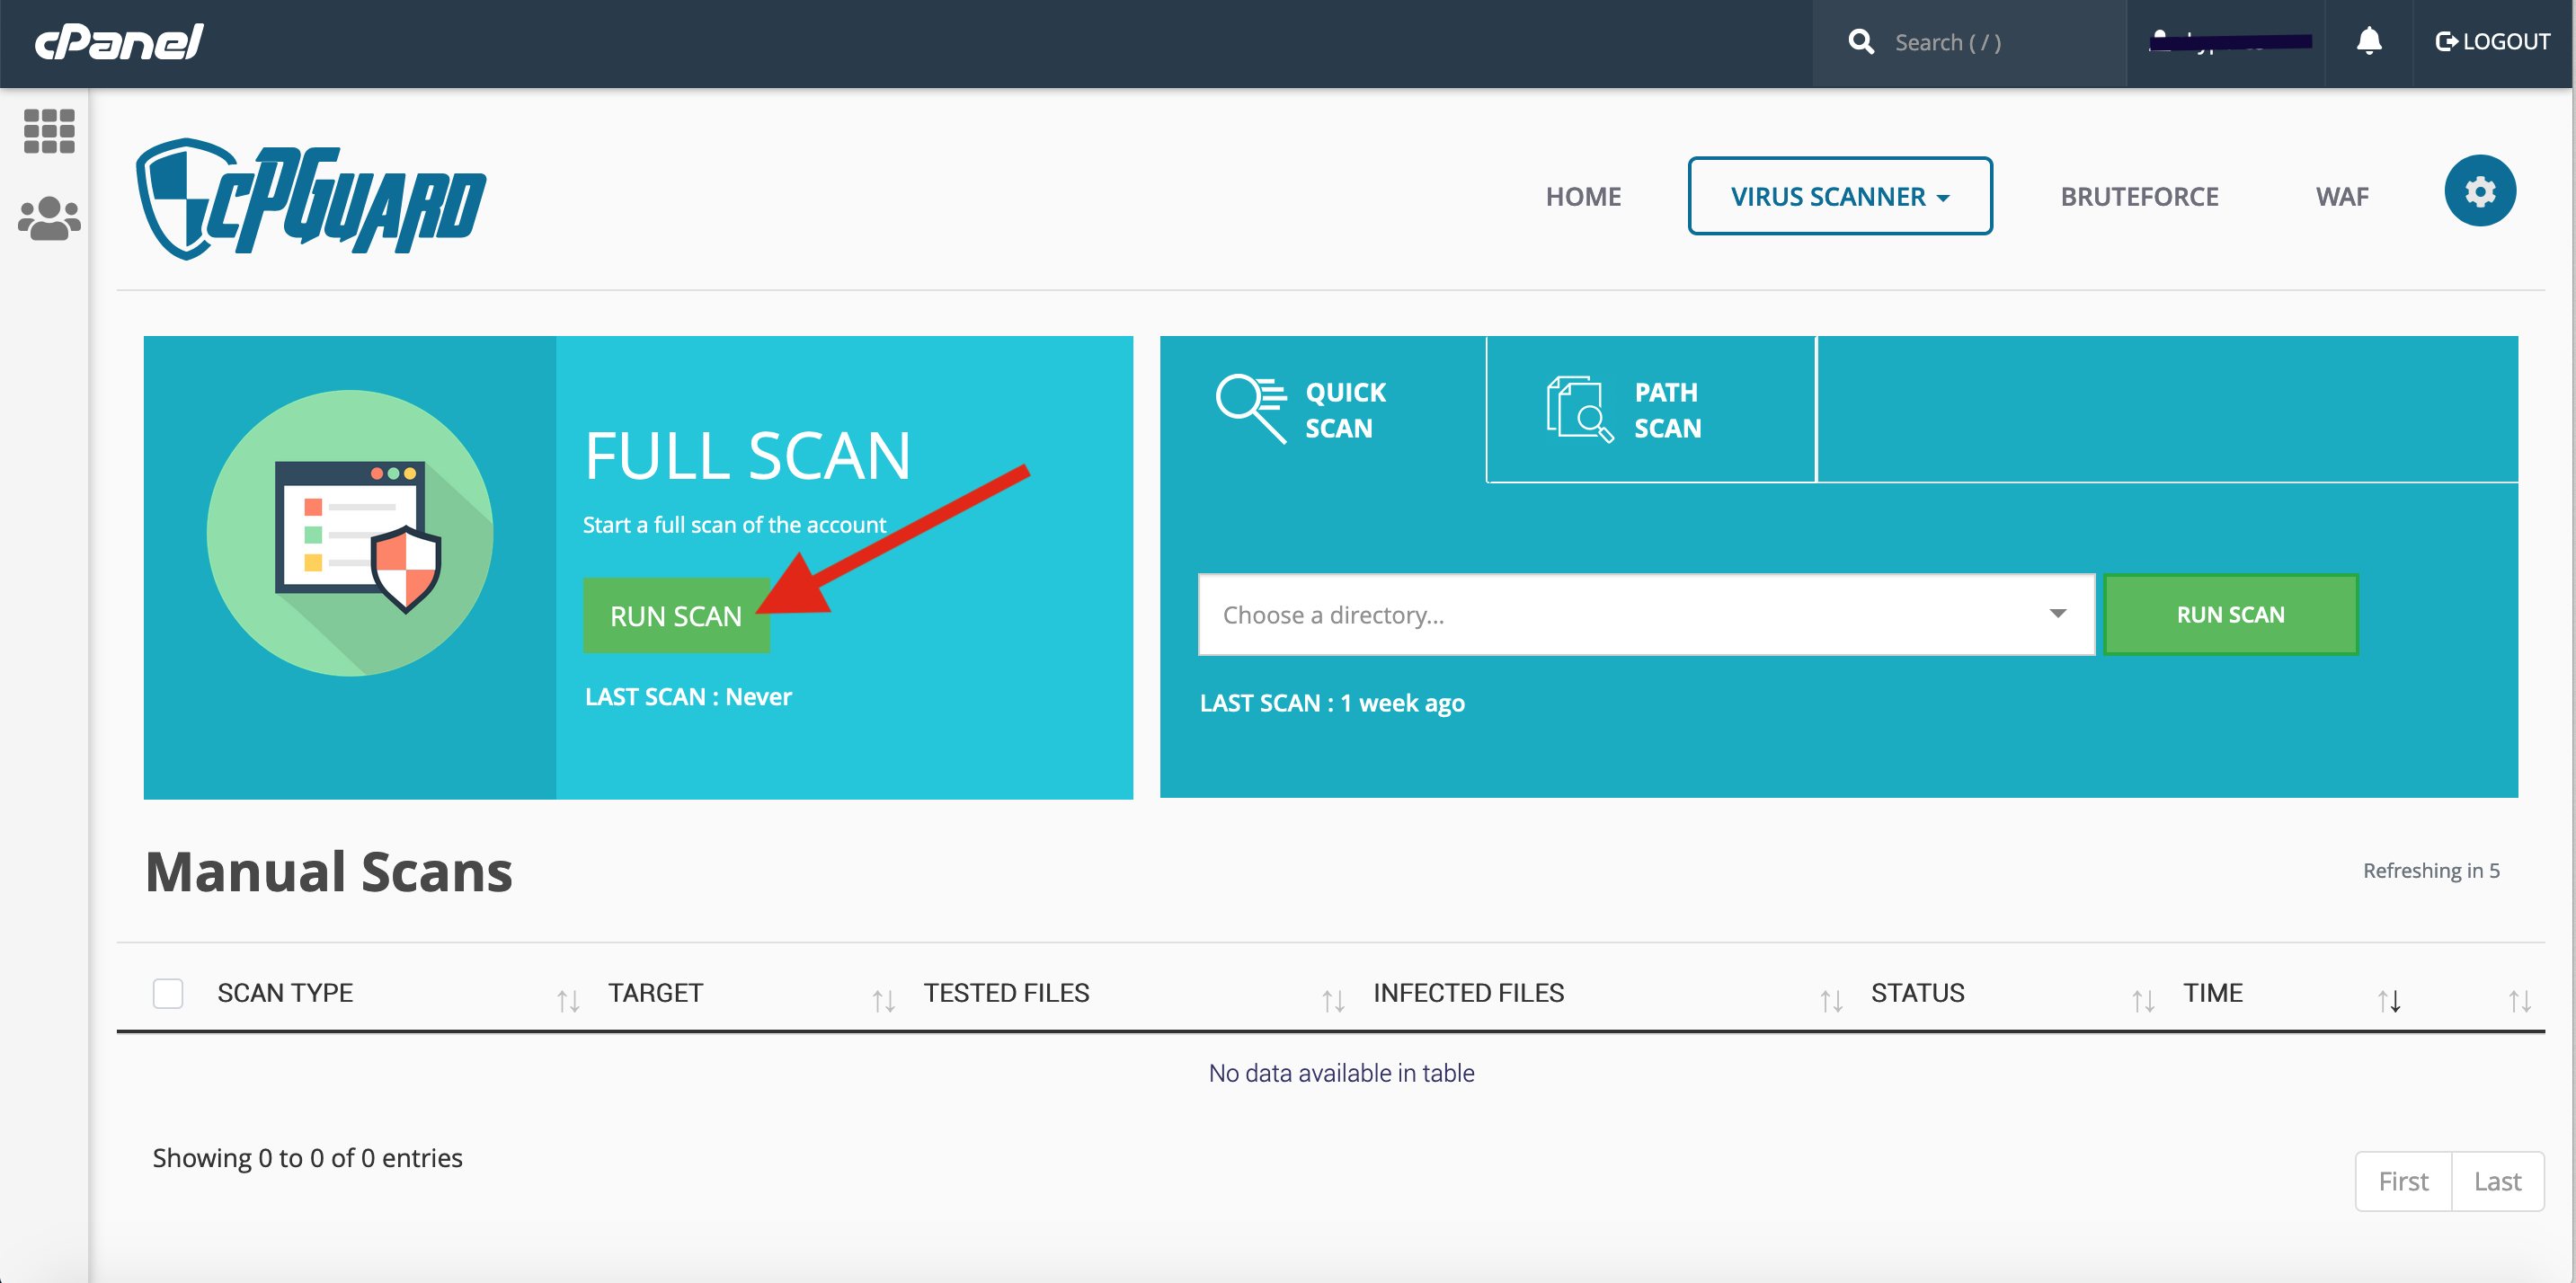2576x1283 pixels.
Task: Focus the cPanel search field
Action: (x=1970, y=42)
